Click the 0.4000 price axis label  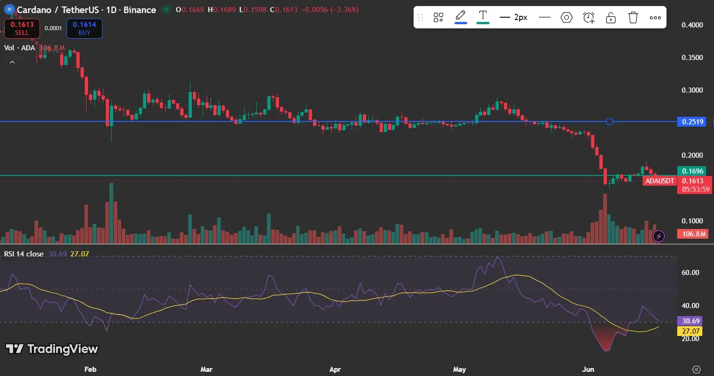[x=692, y=25]
